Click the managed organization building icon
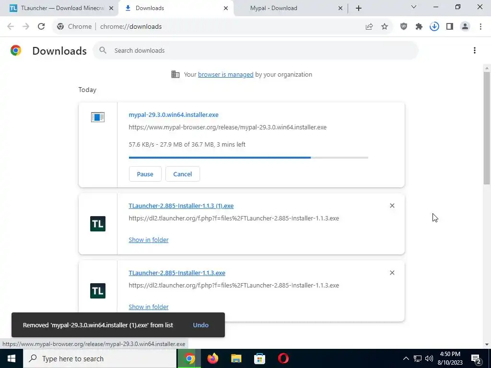Viewport: 491px width, 368px height. click(175, 74)
